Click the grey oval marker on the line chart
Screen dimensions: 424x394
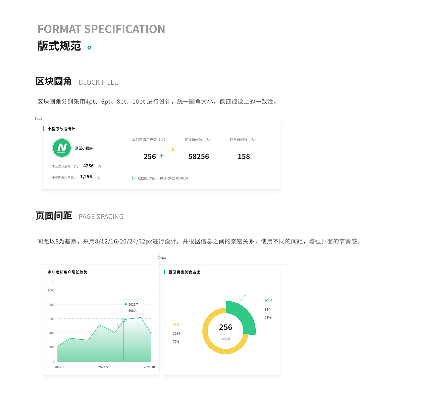pyautogui.click(x=119, y=325)
